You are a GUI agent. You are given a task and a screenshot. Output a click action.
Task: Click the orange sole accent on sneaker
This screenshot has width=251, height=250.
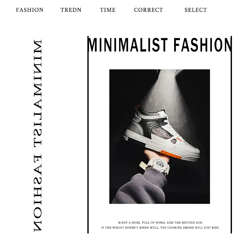[171, 155]
